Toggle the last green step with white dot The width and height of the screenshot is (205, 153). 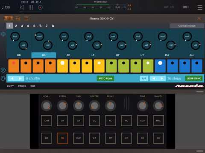click(148, 66)
